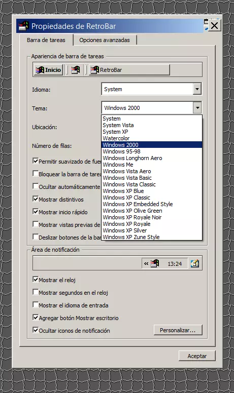
Task: Click the Inicio start button preview
Action: tap(48, 70)
